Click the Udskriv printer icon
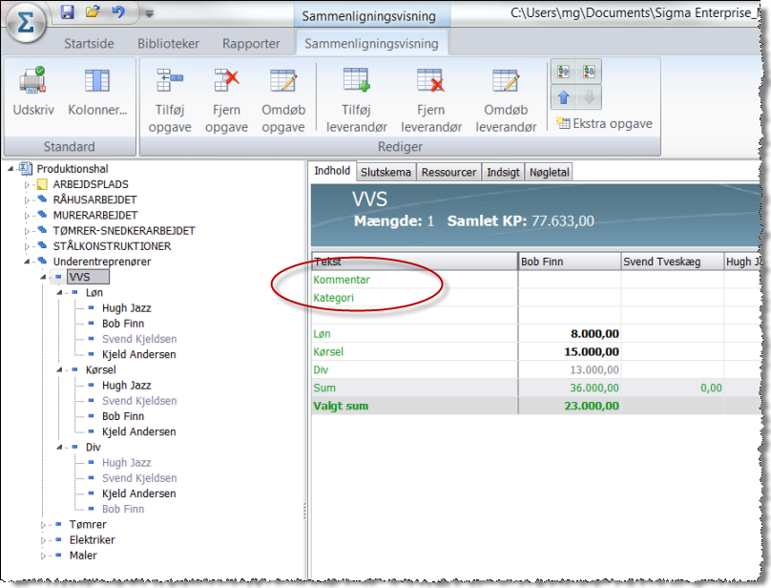Viewport: 771px width, 588px height. point(33,81)
